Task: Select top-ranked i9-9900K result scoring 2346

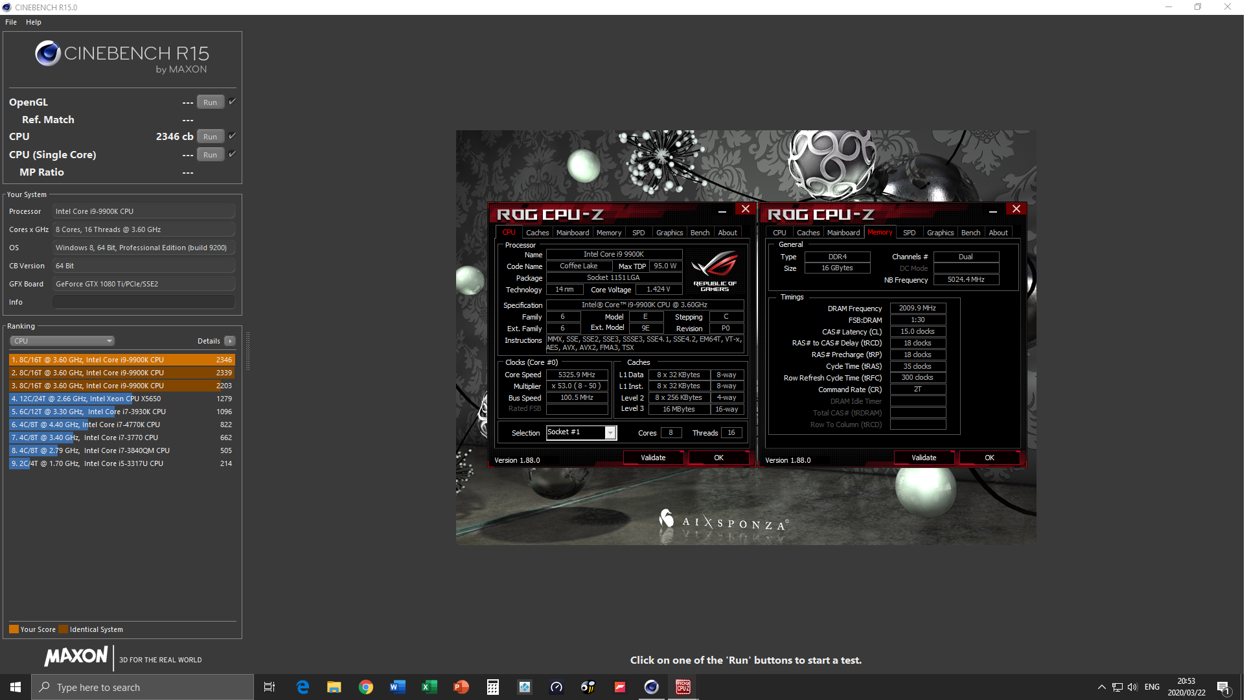Action: (122, 360)
